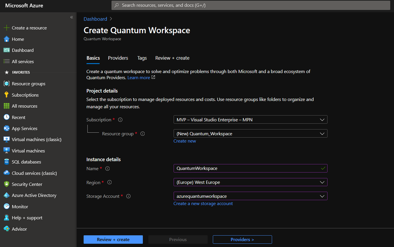
Task: Click the Security Center shield icon
Action: pyautogui.click(x=7, y=184)
